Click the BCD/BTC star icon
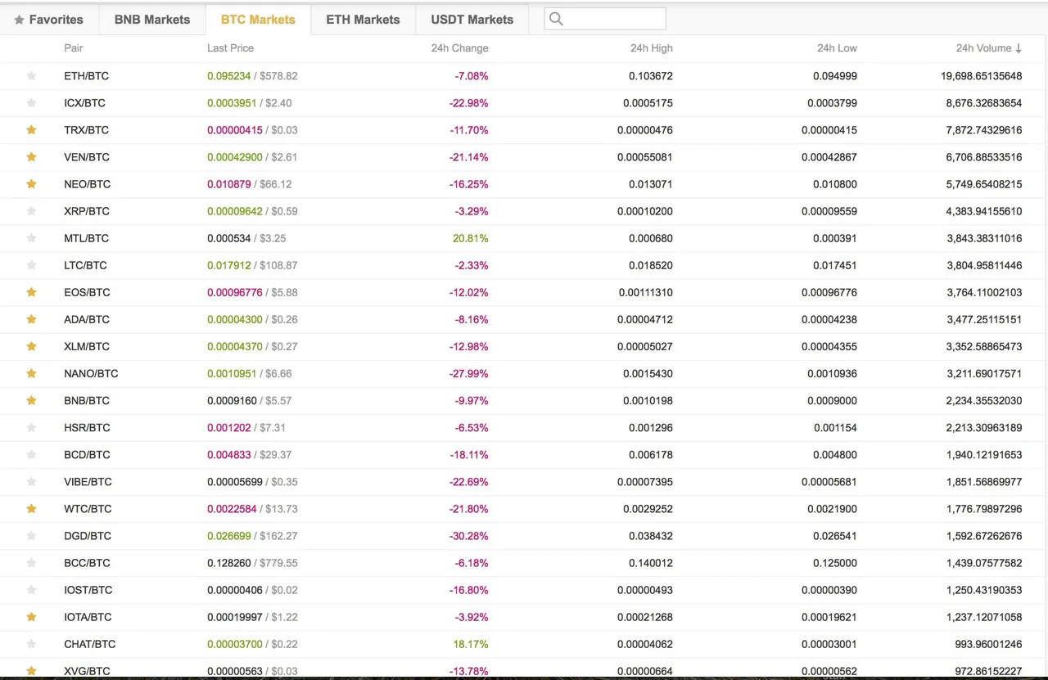 31,454
